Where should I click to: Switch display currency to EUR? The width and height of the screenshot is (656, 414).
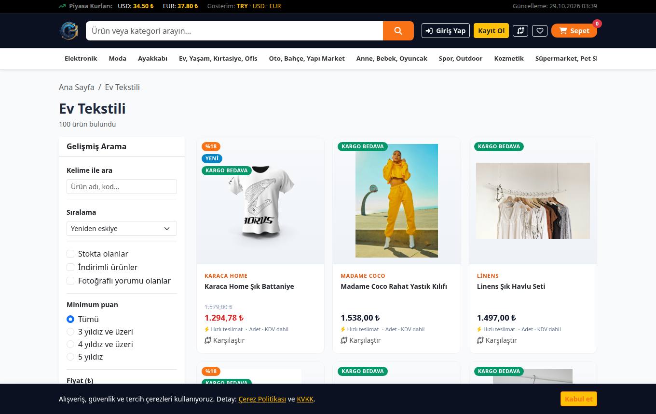[x=275, y=6]
